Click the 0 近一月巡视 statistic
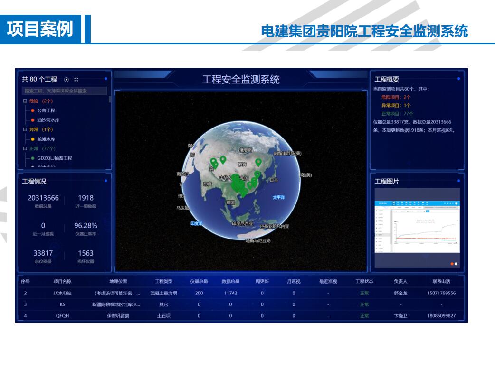The height and width of the screenshot is (367, 495). (43, 229)
